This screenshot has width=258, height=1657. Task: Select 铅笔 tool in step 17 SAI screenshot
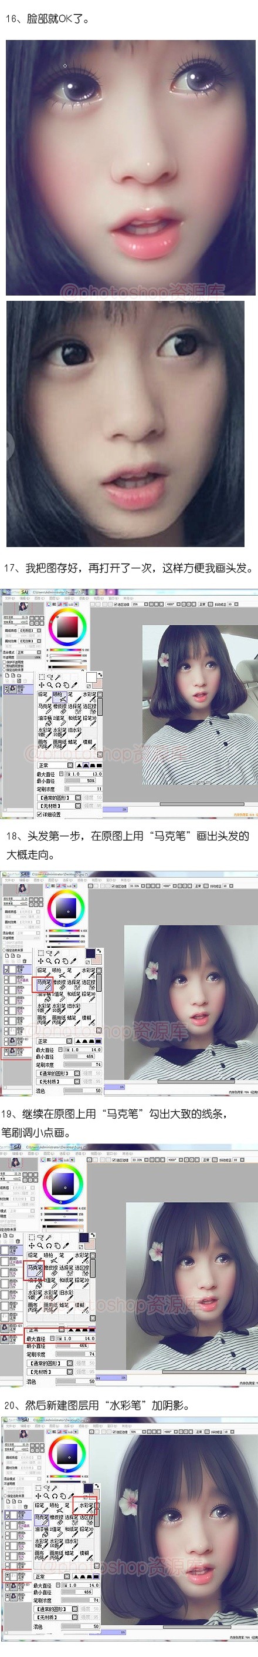(x=45, y=697)
